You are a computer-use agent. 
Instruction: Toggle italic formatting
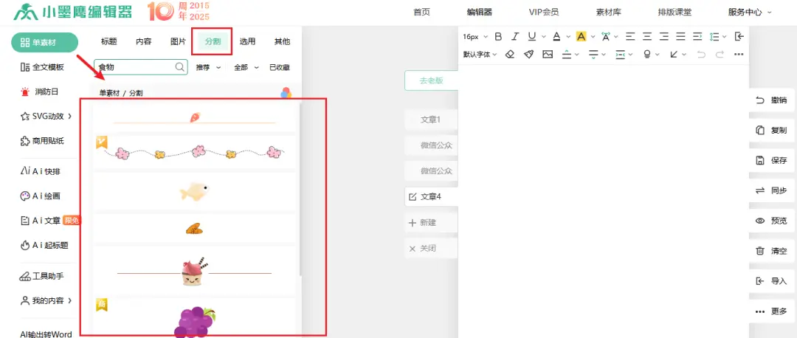click(515, 37)
